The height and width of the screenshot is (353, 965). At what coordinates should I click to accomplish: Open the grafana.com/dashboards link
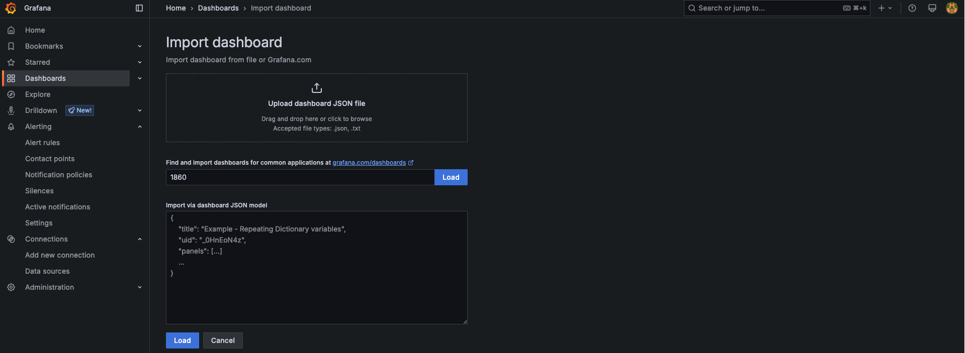tap(369, 163)
